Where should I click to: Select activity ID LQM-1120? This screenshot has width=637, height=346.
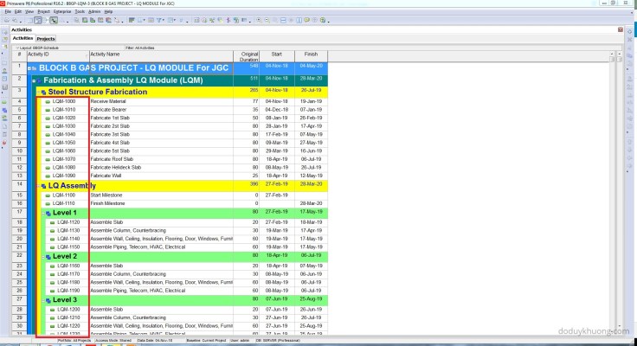(68, 222)
